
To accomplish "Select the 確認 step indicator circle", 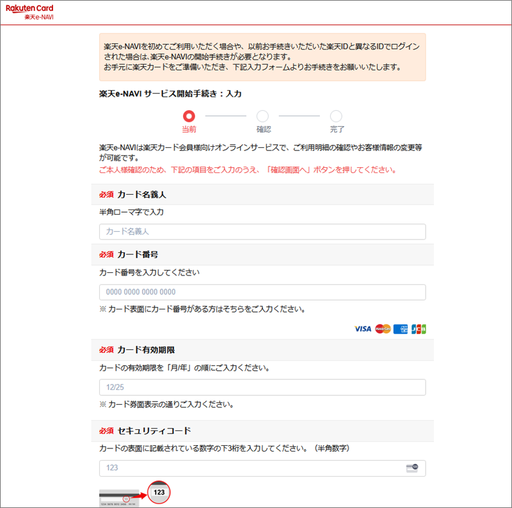I will [x=262, y=116].
